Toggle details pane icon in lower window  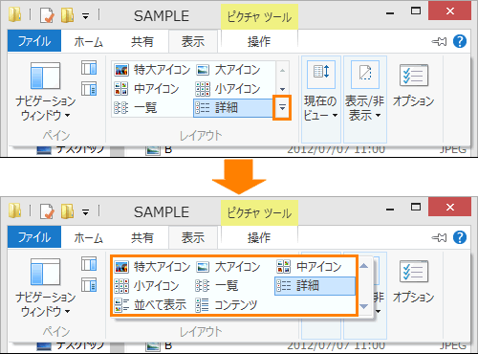click(x=89, y=285)
